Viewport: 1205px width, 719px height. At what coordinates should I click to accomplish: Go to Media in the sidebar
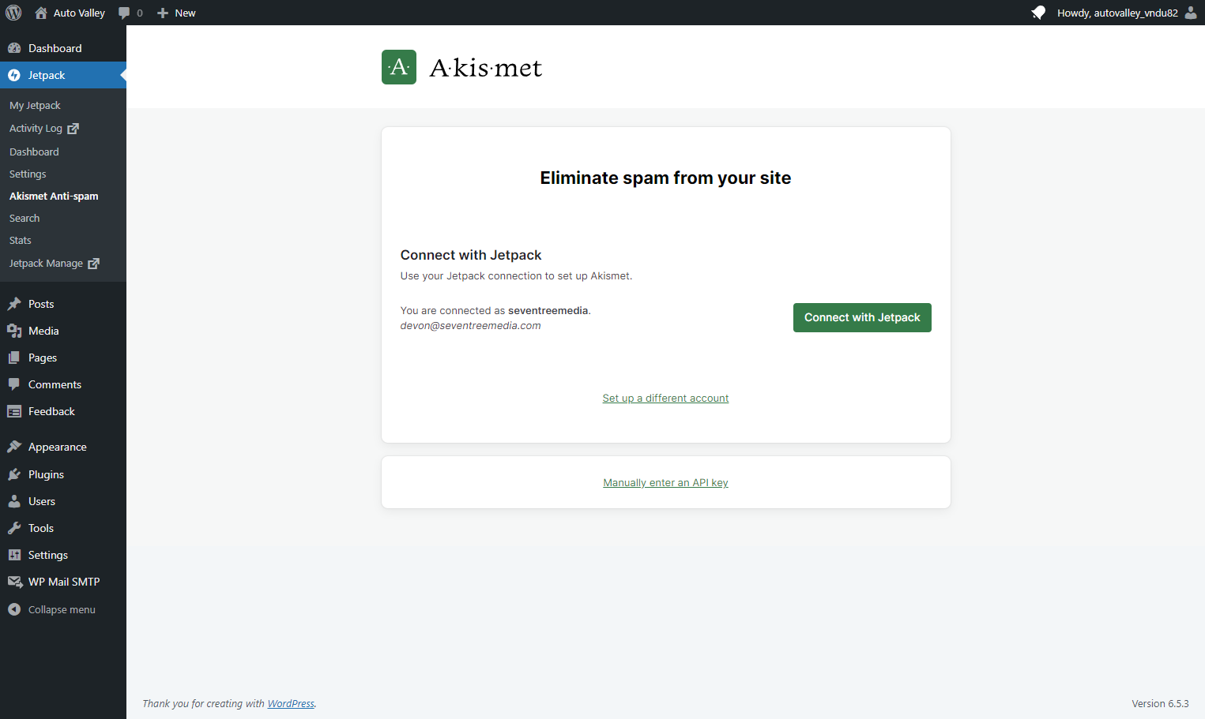tap(43, 331)
